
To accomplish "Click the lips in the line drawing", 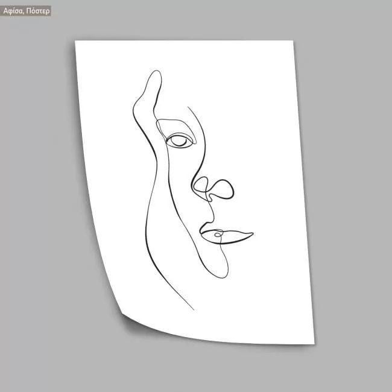I will [x=226, y=236].
